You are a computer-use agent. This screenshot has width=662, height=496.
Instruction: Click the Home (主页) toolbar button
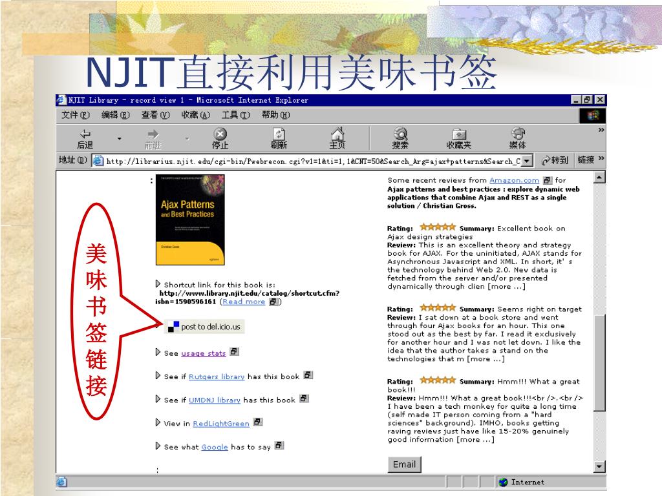point(337,138)
